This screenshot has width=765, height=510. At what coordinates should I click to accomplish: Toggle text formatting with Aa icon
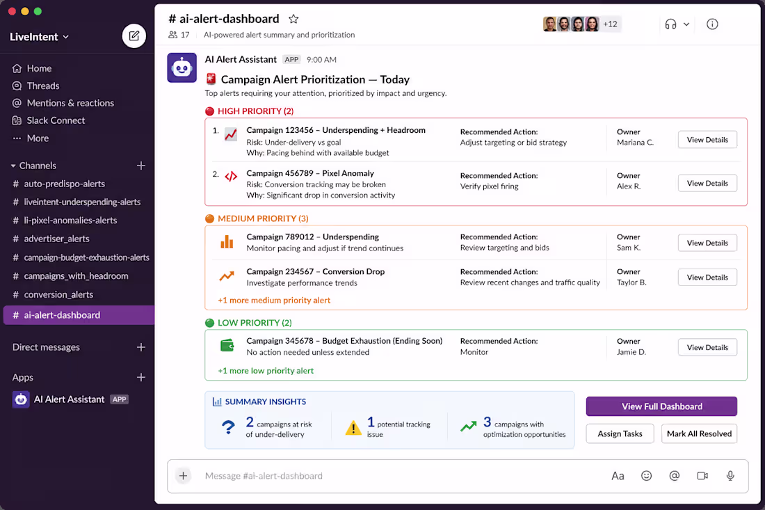point(618,475)
